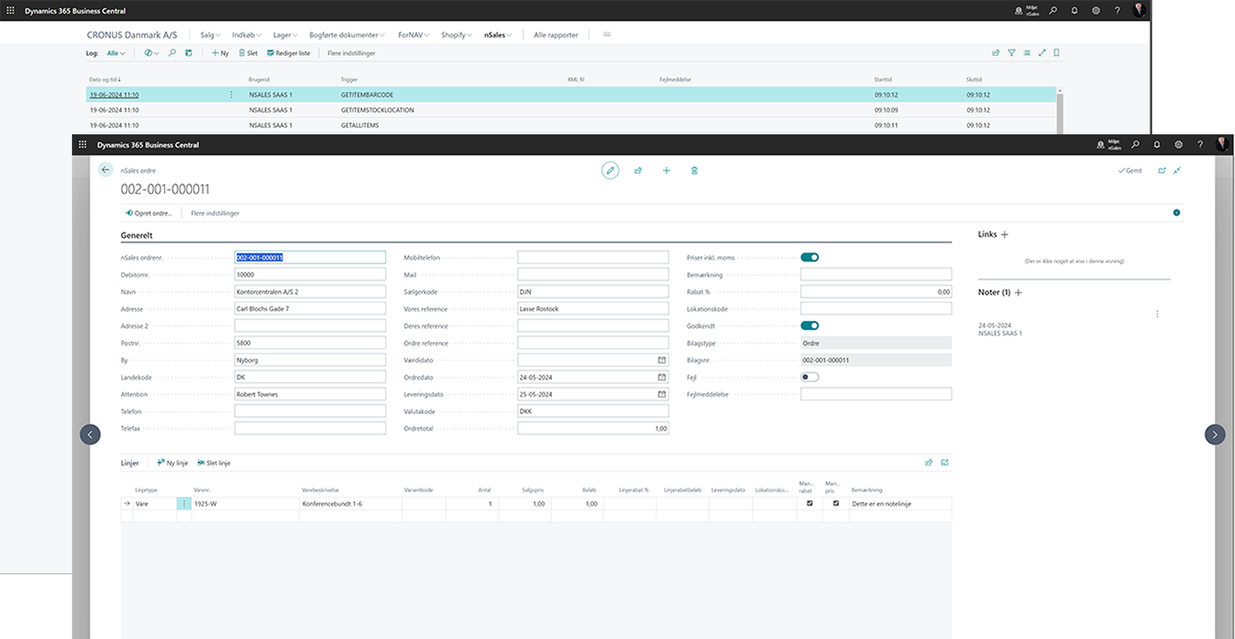The height and width of the screenshot is (639, 1235).
Task: Open notifications bell in back window
Action: point(1074,10)
